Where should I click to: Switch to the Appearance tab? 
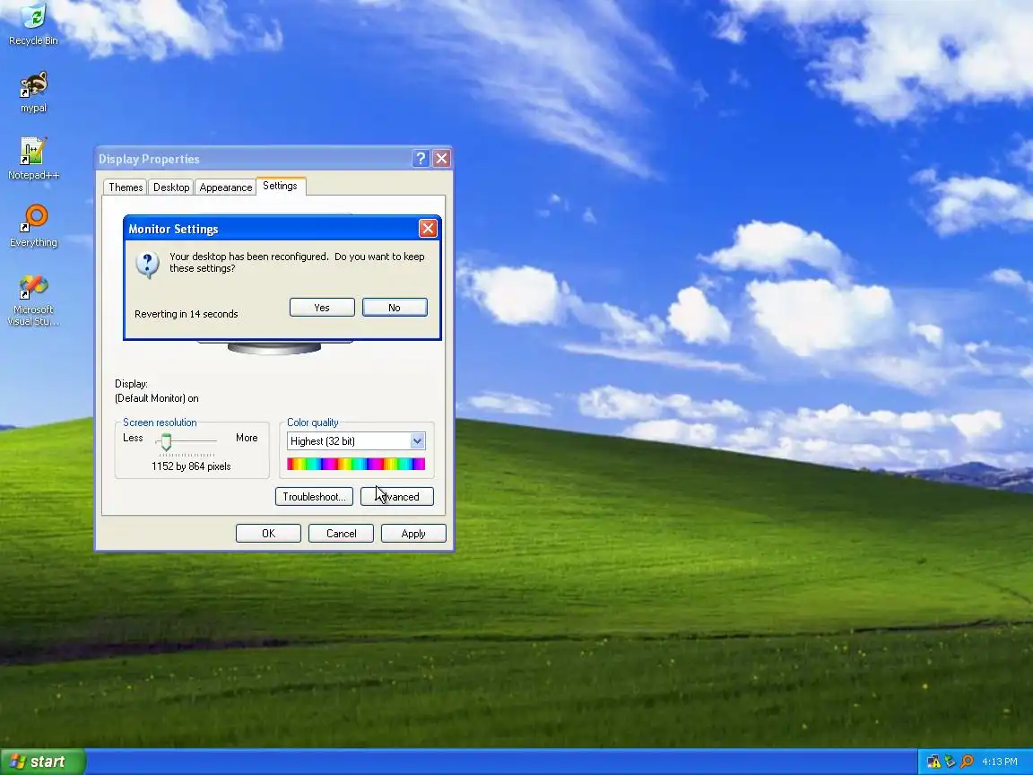[x=225, y=187]
